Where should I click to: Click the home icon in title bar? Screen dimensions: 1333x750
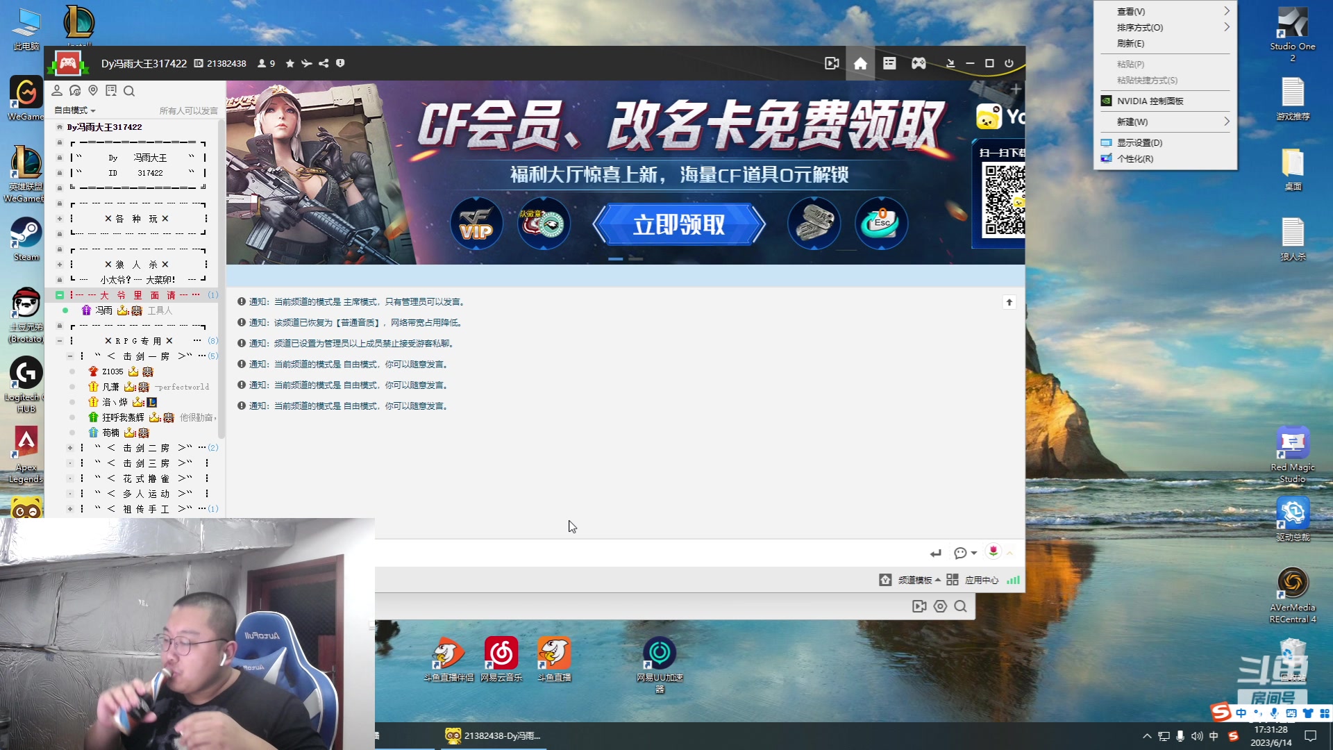click(x=861, y=63)
